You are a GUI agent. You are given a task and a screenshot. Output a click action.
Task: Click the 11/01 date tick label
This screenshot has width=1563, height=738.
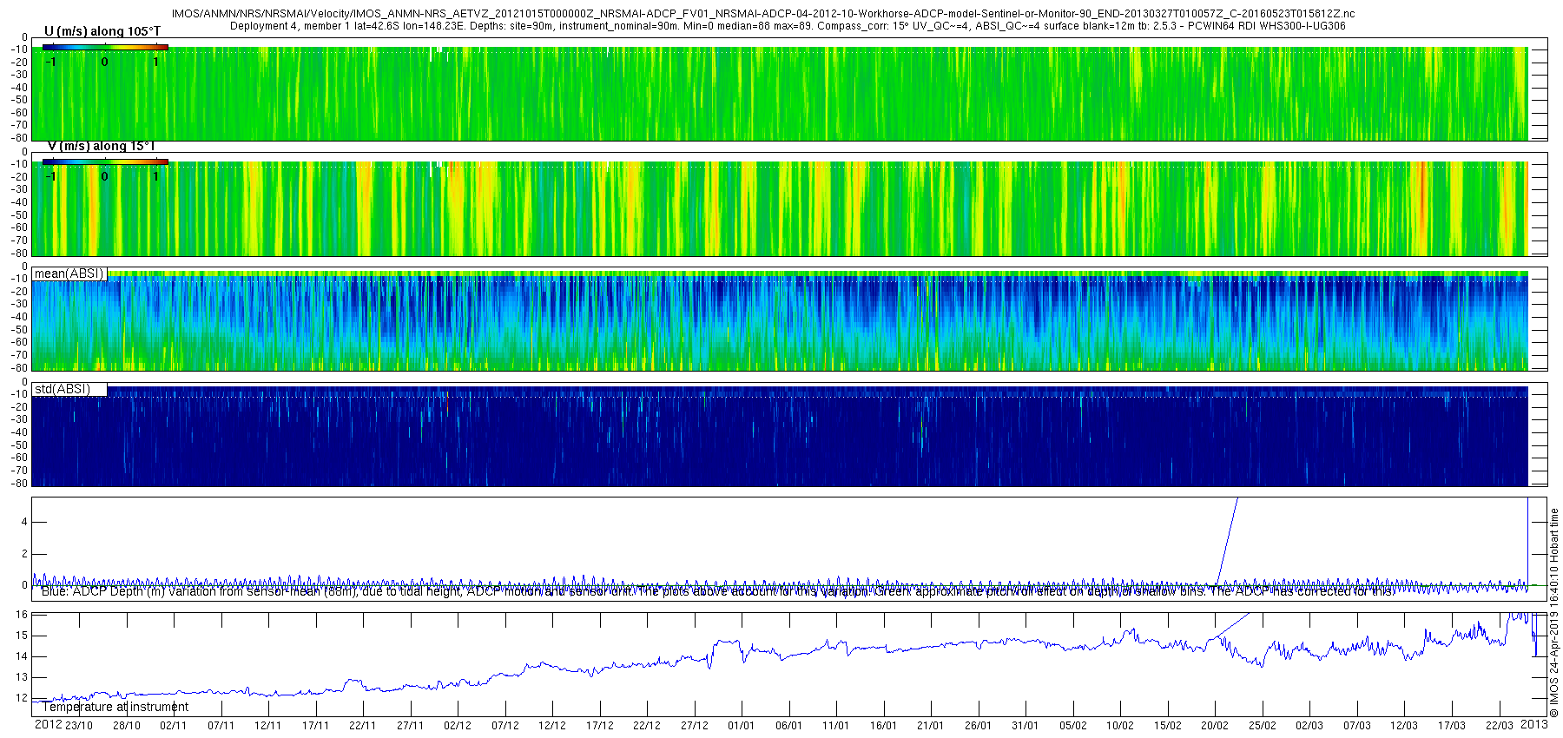[835, 726]
